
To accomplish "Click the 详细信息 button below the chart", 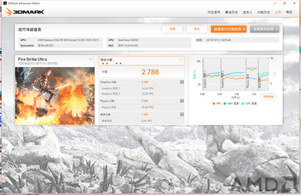I will point(268,97).
